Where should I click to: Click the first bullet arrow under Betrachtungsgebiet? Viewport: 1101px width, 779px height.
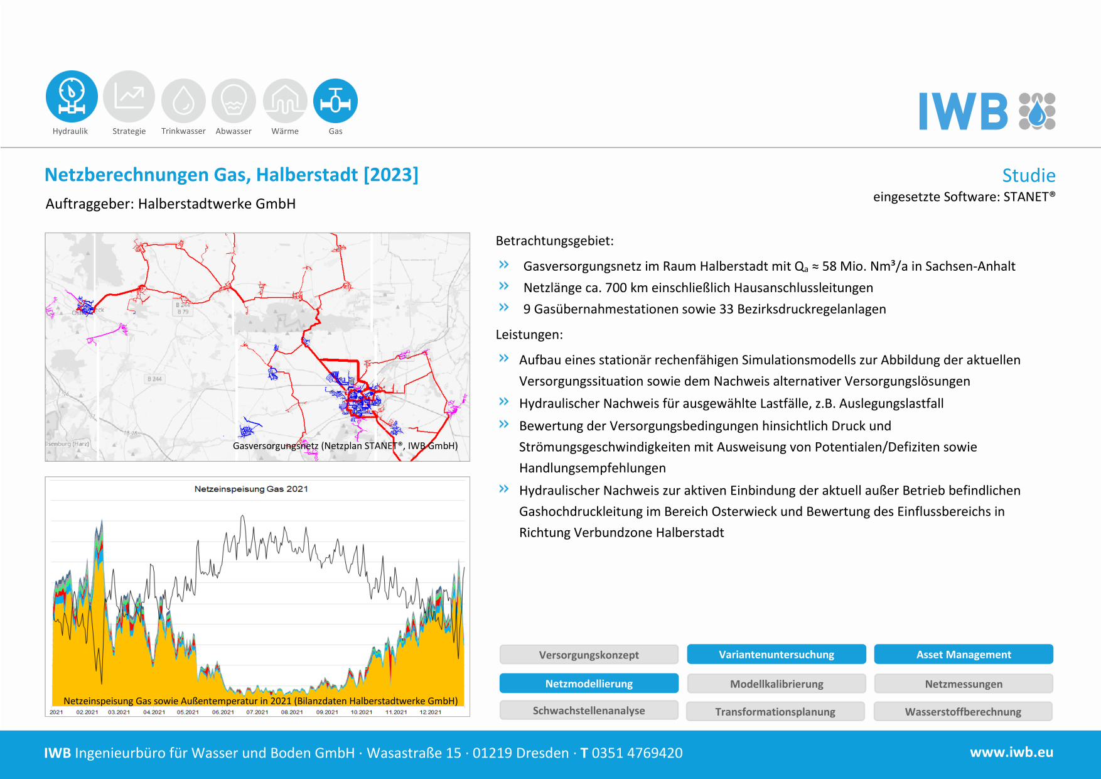tap(503, 265)
